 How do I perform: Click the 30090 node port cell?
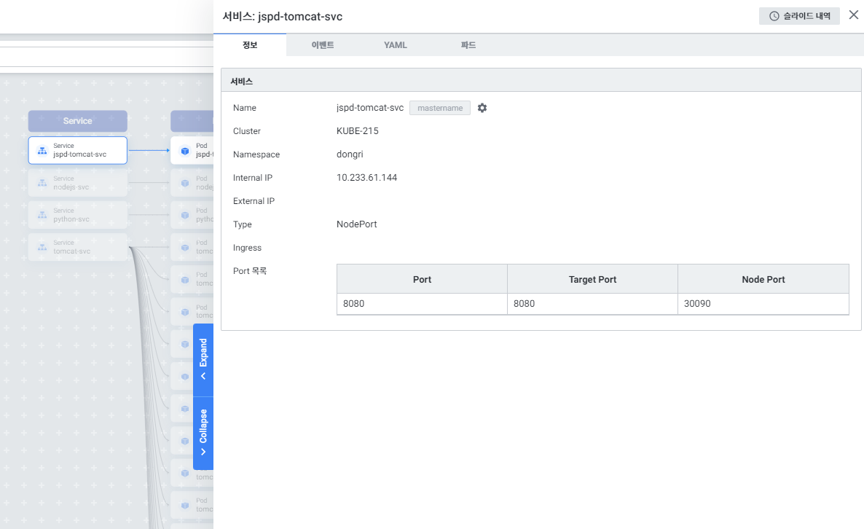(x=763, y=304)
